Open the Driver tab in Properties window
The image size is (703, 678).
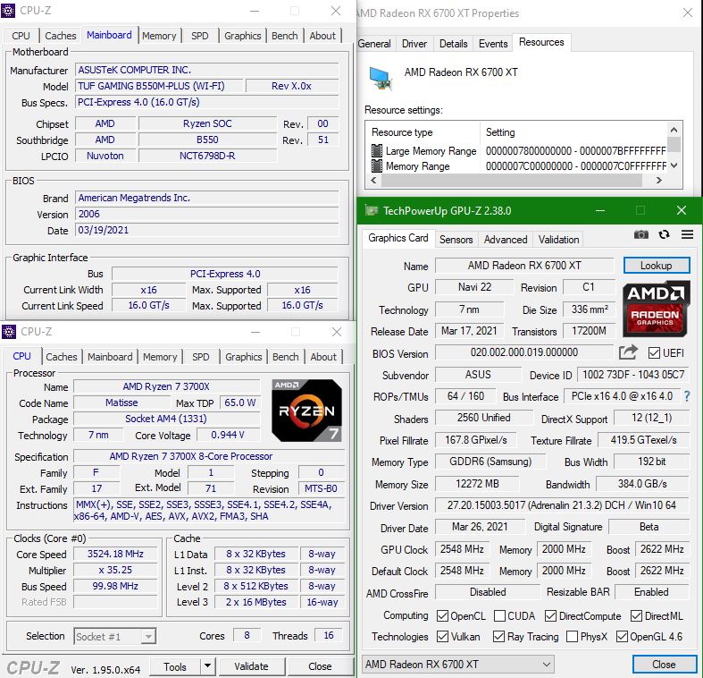pyautogui.click(x=414, y=44)
